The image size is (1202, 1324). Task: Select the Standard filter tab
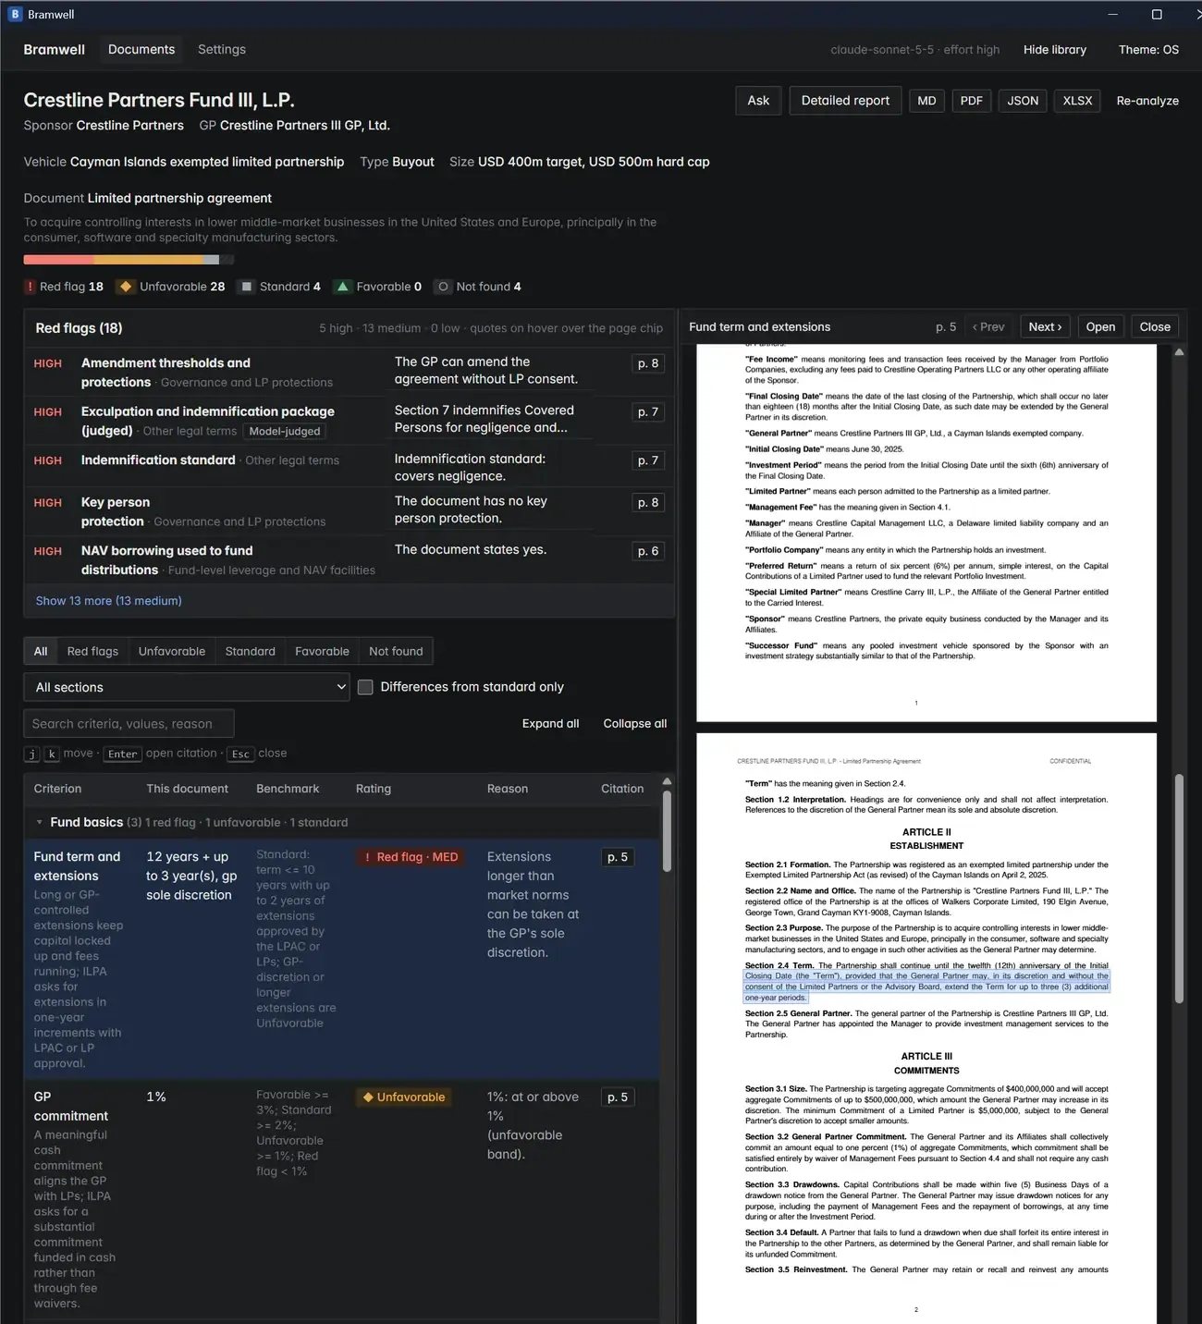pyautogui.click(x=251, y=651)
